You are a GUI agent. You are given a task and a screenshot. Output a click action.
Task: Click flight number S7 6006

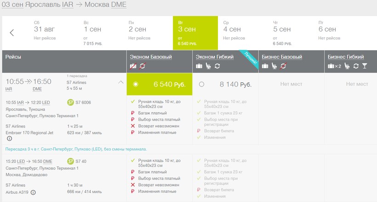coord(83,103)
